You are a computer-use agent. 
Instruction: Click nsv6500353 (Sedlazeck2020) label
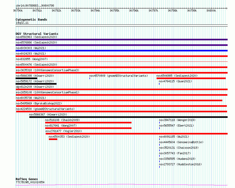[69, 137]
